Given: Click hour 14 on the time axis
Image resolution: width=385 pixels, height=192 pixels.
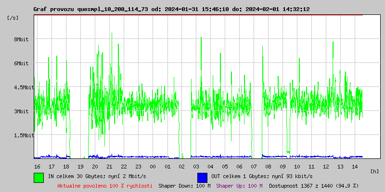Looking at the screenshot, I should 355,166.
